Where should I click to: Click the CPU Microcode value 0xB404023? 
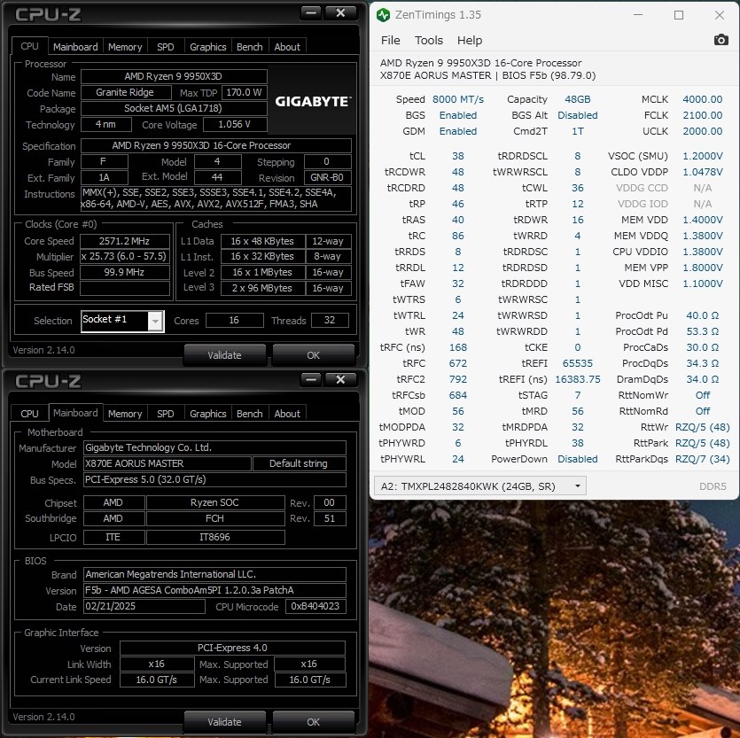(315, 606)
